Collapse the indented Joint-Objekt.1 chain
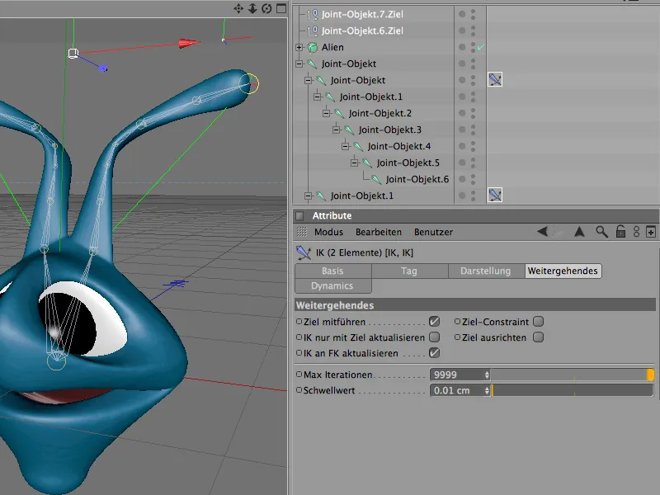 click(318, 97)
